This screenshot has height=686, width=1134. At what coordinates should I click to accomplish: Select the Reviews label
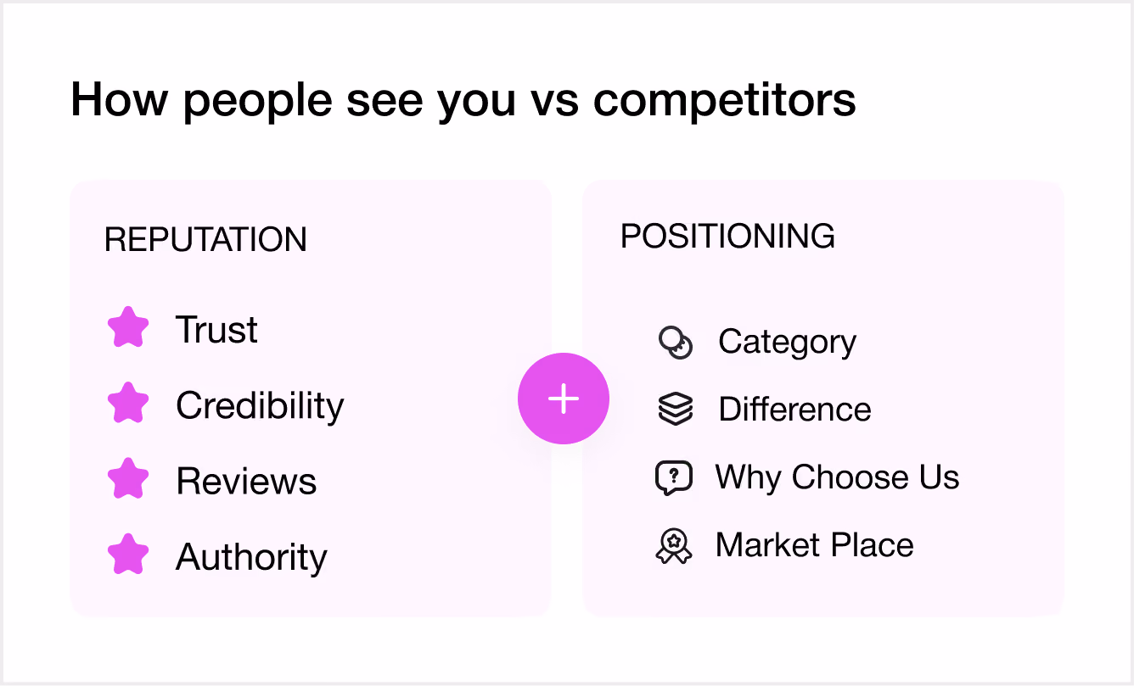click(x=246, y=482)
